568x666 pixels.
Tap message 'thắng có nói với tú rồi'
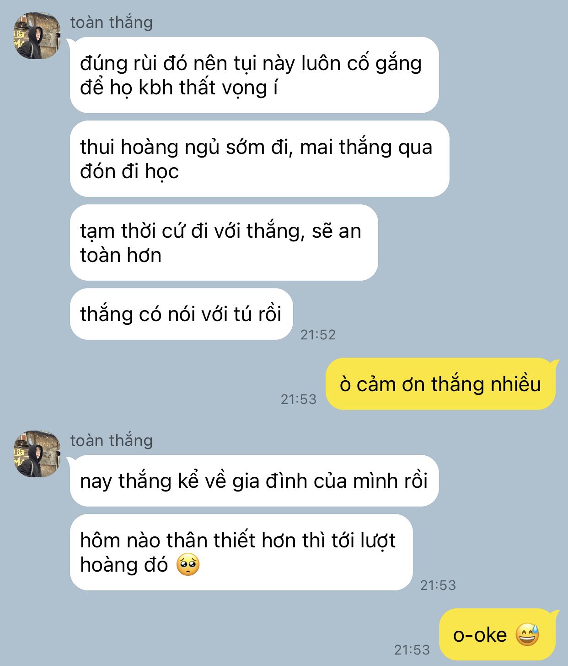click(x=181, y=314)
